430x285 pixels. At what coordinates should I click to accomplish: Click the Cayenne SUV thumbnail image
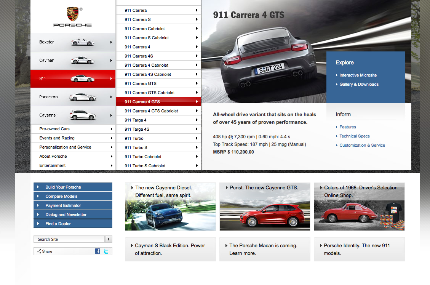[83, 115]
